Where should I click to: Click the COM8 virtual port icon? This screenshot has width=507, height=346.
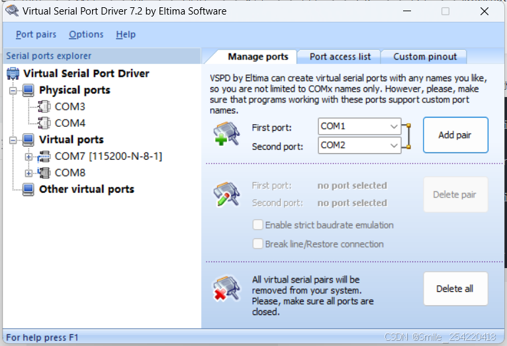coord(44,173)
